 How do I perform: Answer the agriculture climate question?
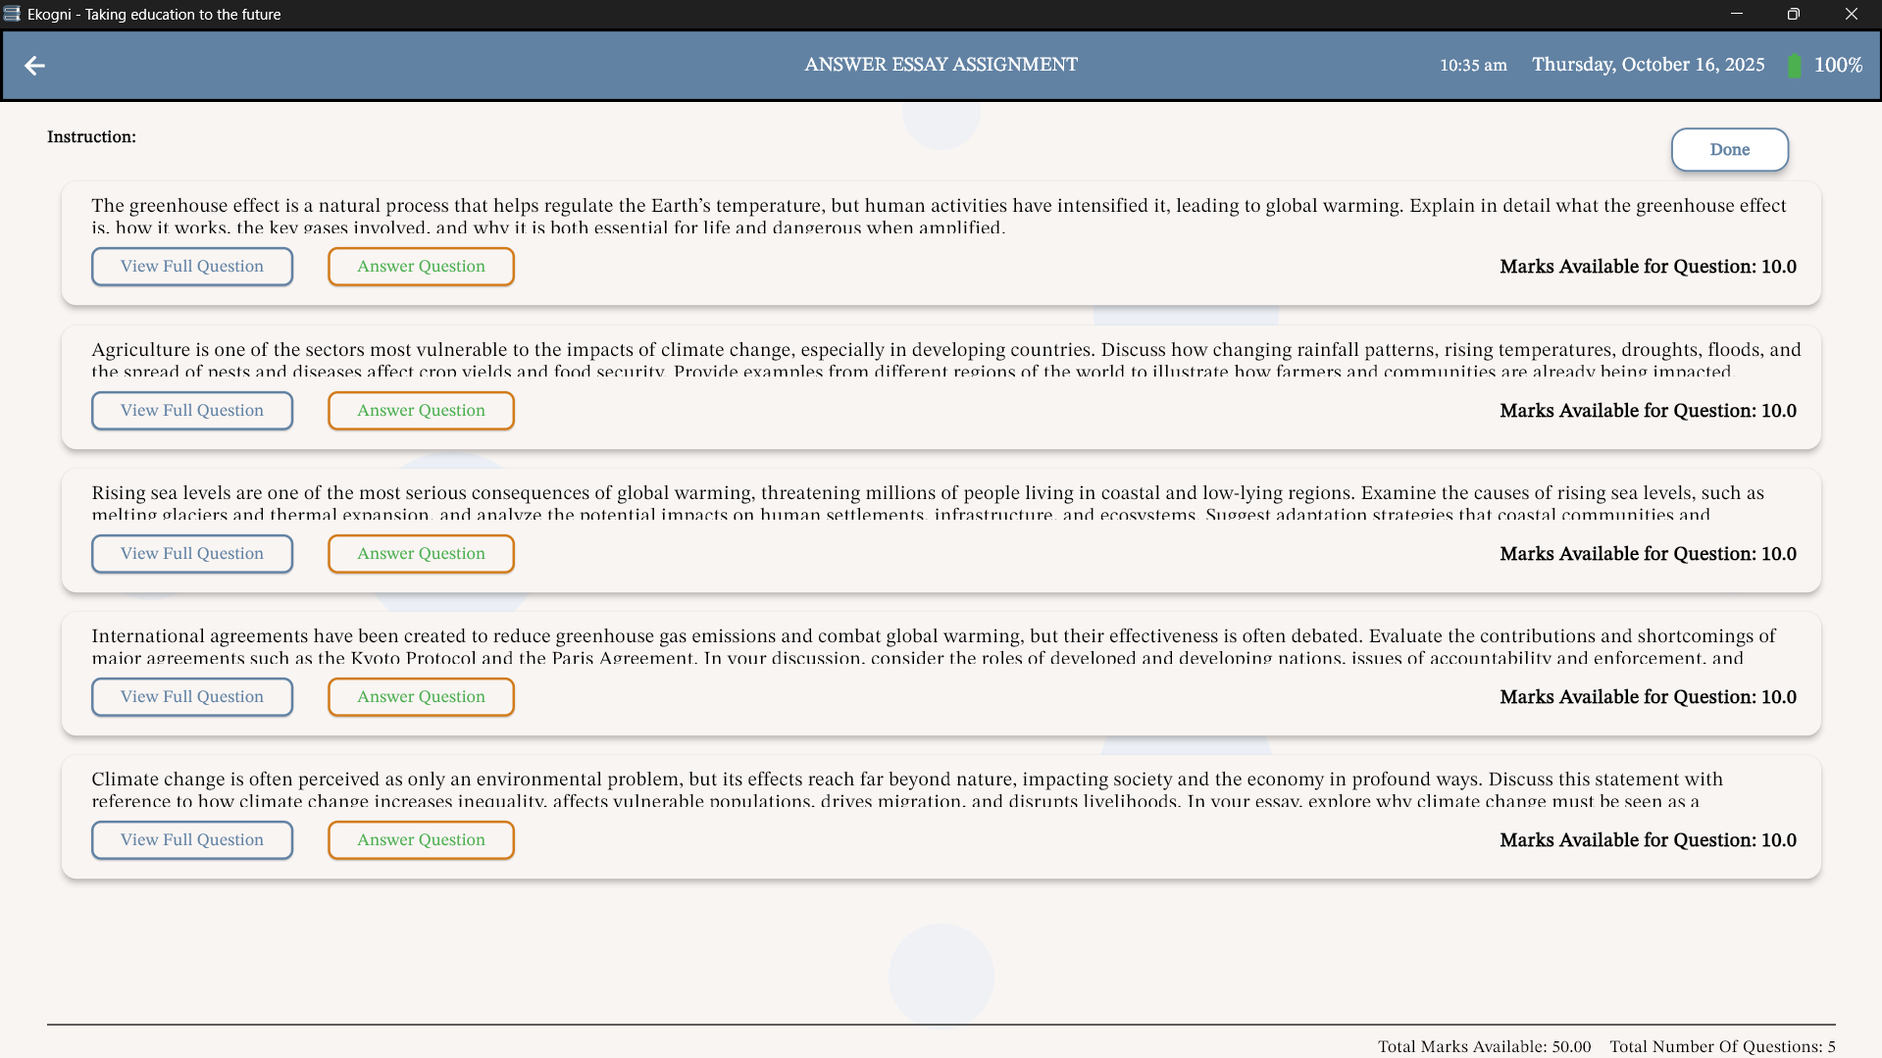(421, 411)
